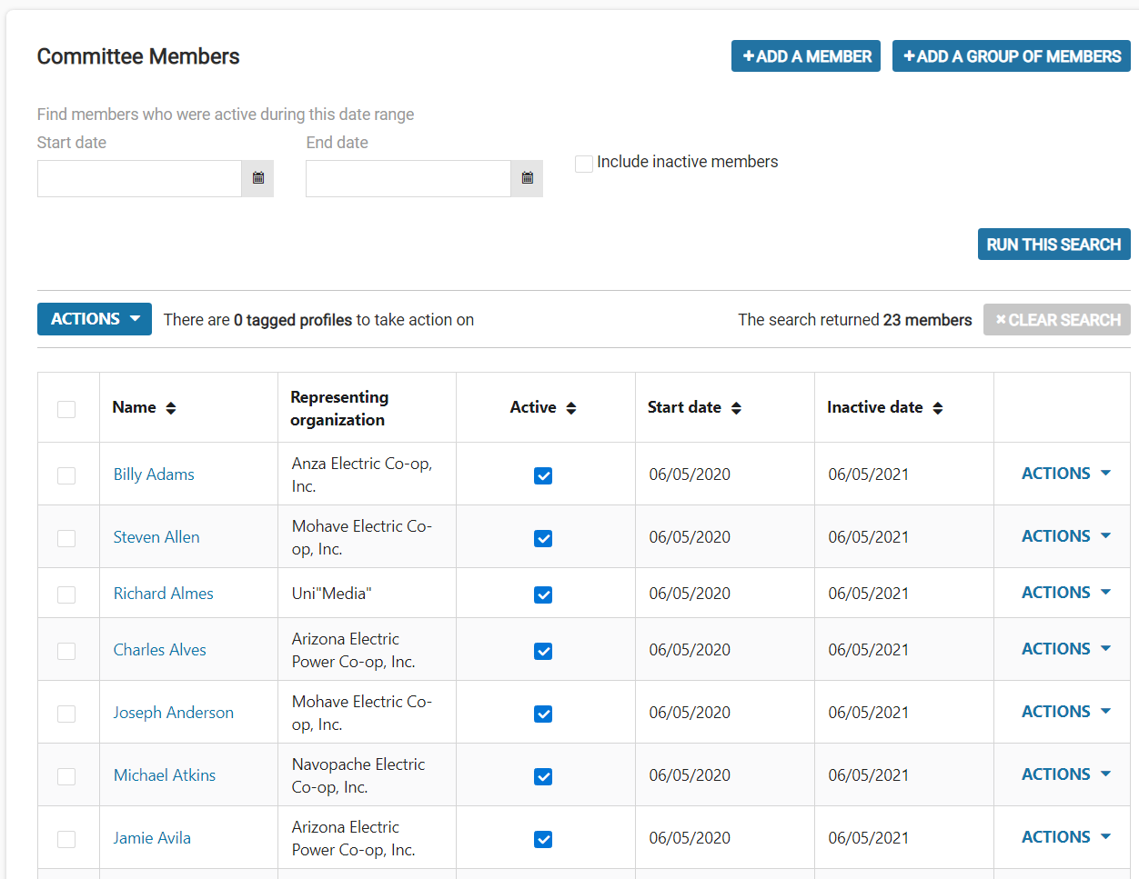
Task: Sort the table by Name column
Action: 171,408
